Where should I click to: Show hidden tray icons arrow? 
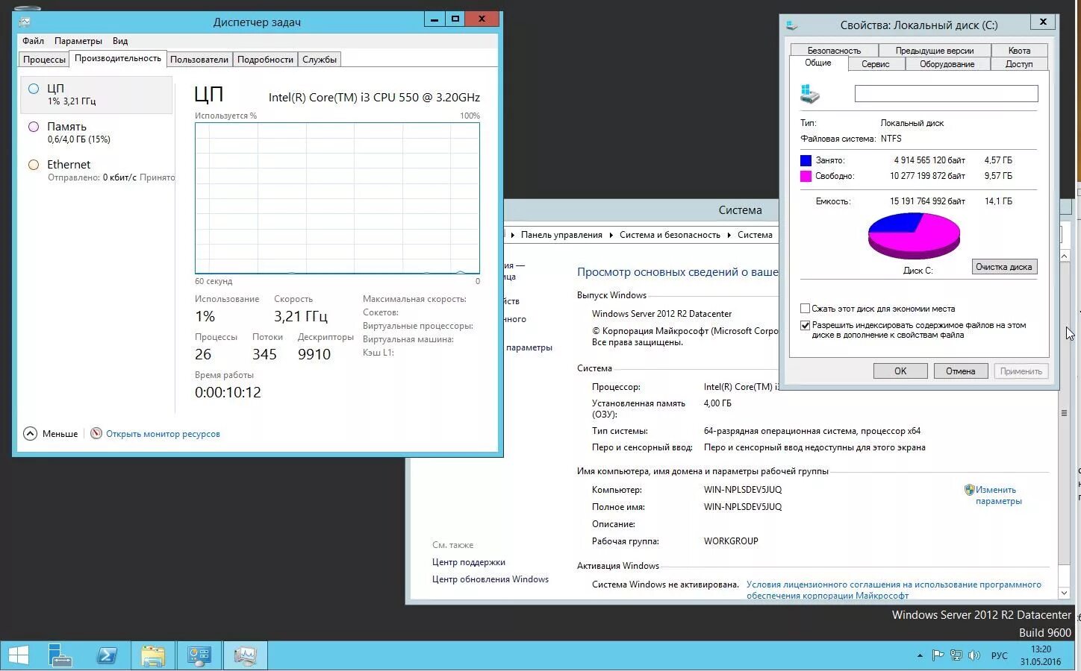click(x=920, y=655)
